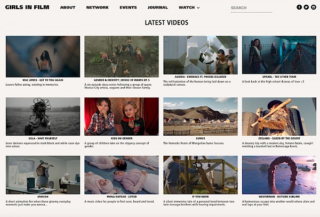Open the Facebook social icon
This screenshot has width=320, height=217.
(299, 7)
